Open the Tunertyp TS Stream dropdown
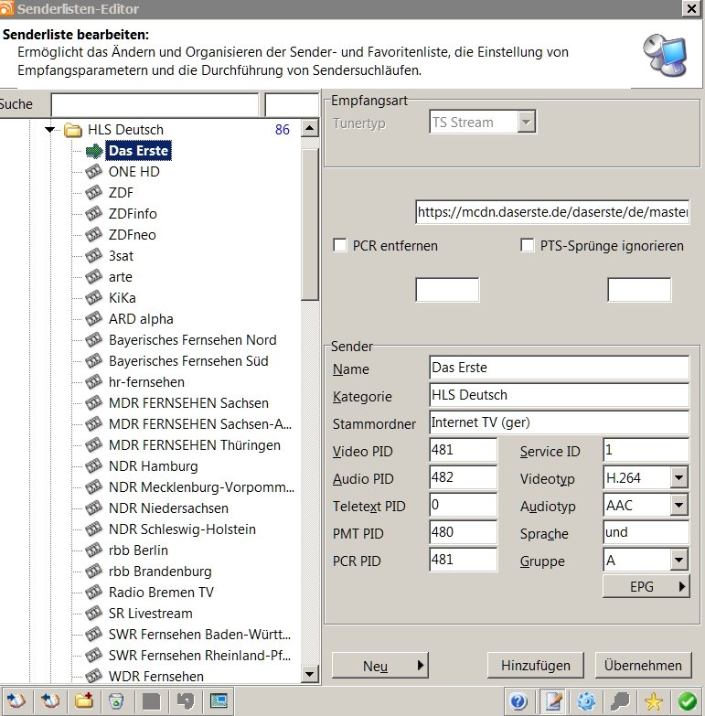The image size is (705, 716). pos(527,122)
